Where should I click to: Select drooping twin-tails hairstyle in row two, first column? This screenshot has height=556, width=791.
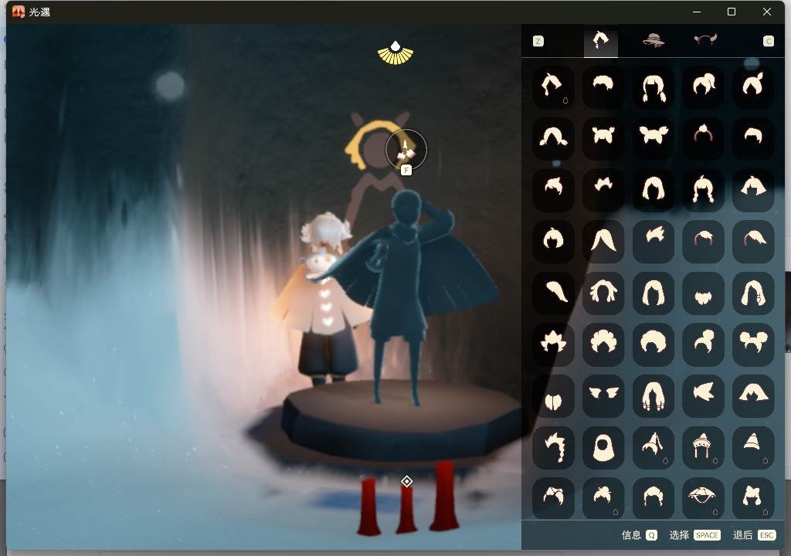(553, 138)
